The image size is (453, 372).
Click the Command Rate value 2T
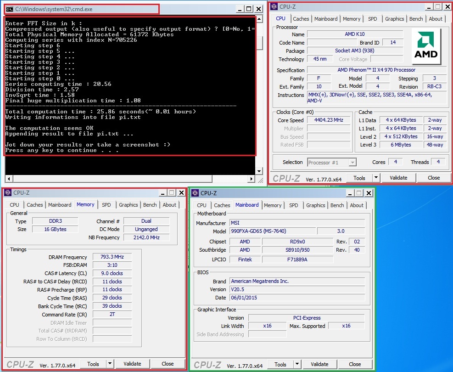tap(112, 315)
